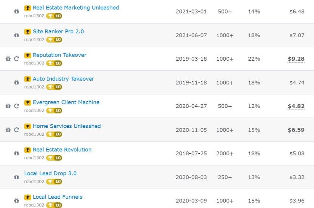Click the gift icon for Real Estate Revolution
Image resolution: width=314 pixels, height=208 pixels.
(x=16, y=153)
